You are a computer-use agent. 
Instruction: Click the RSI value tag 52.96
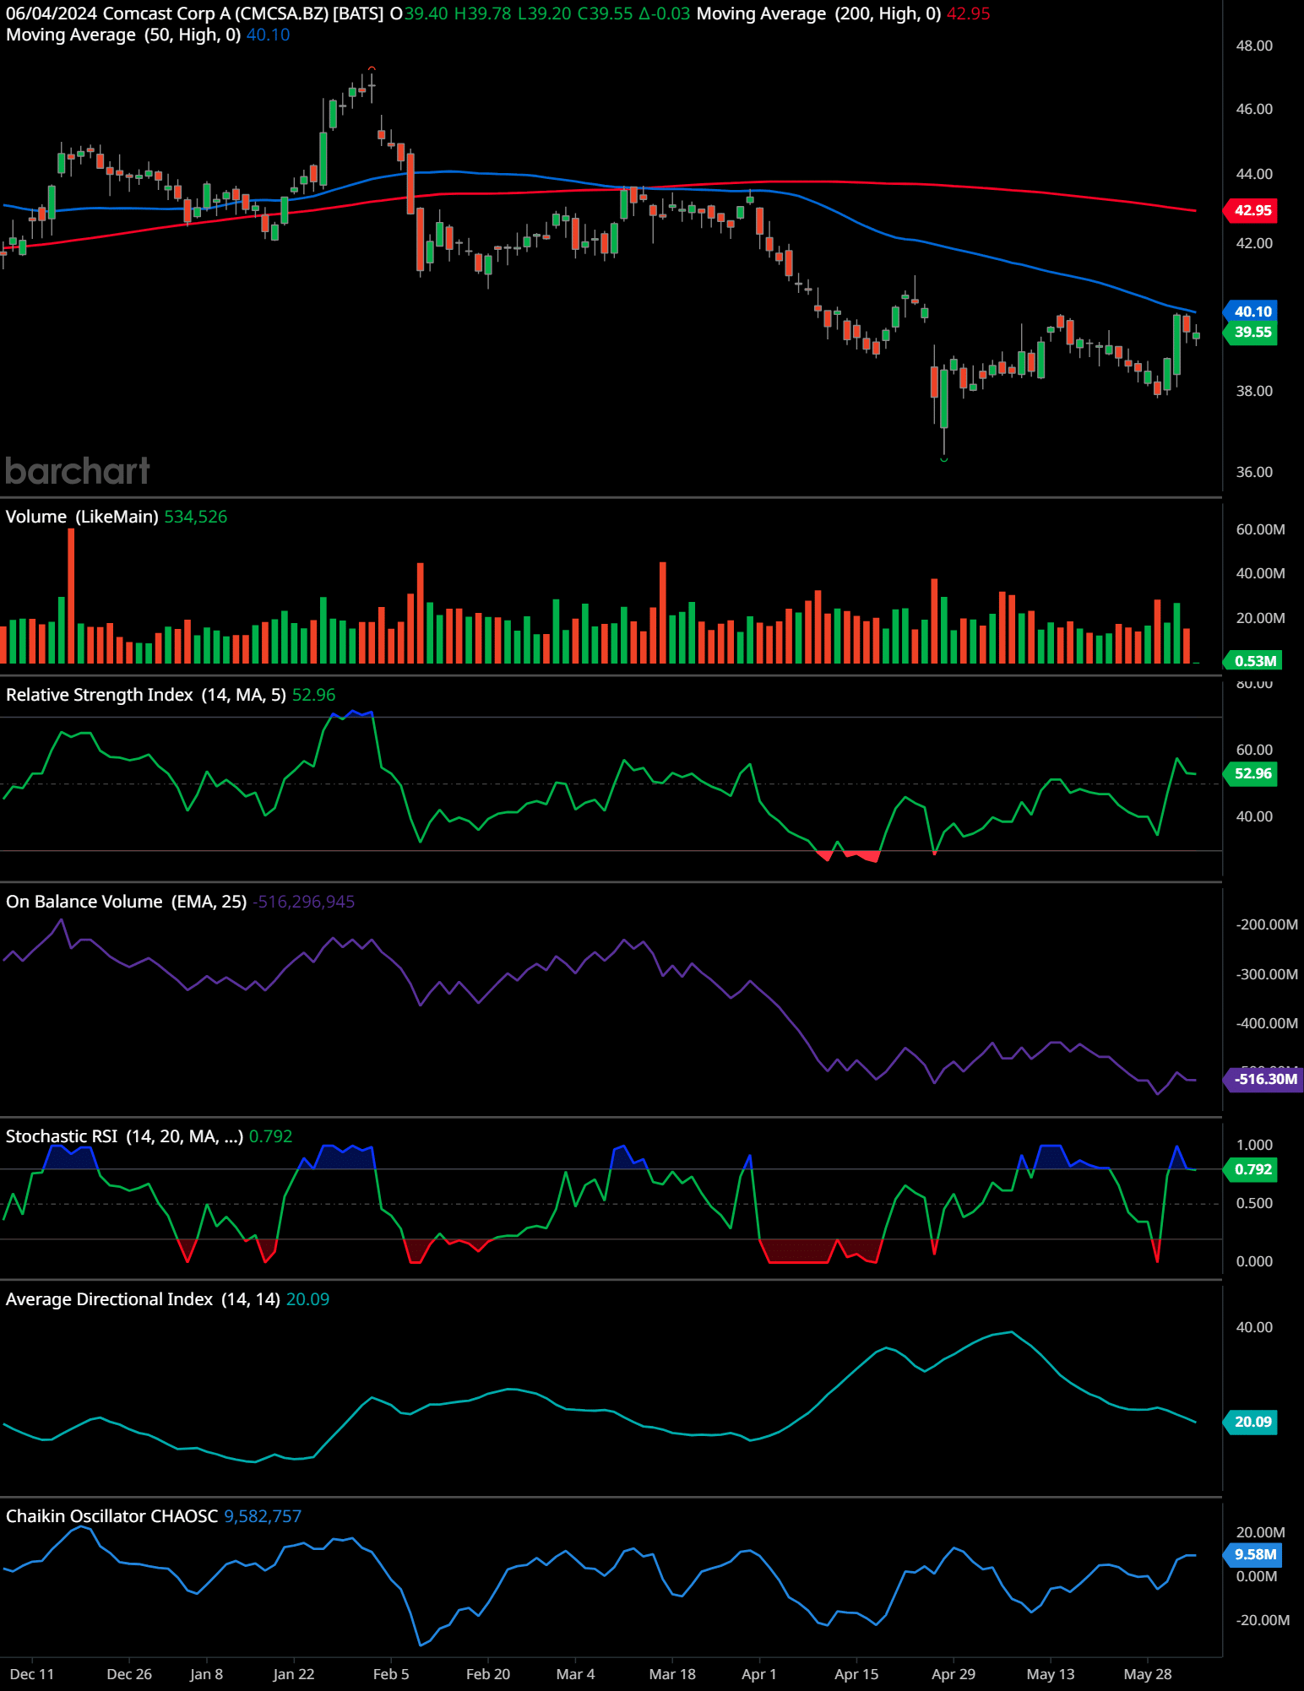pos(1251,773)
